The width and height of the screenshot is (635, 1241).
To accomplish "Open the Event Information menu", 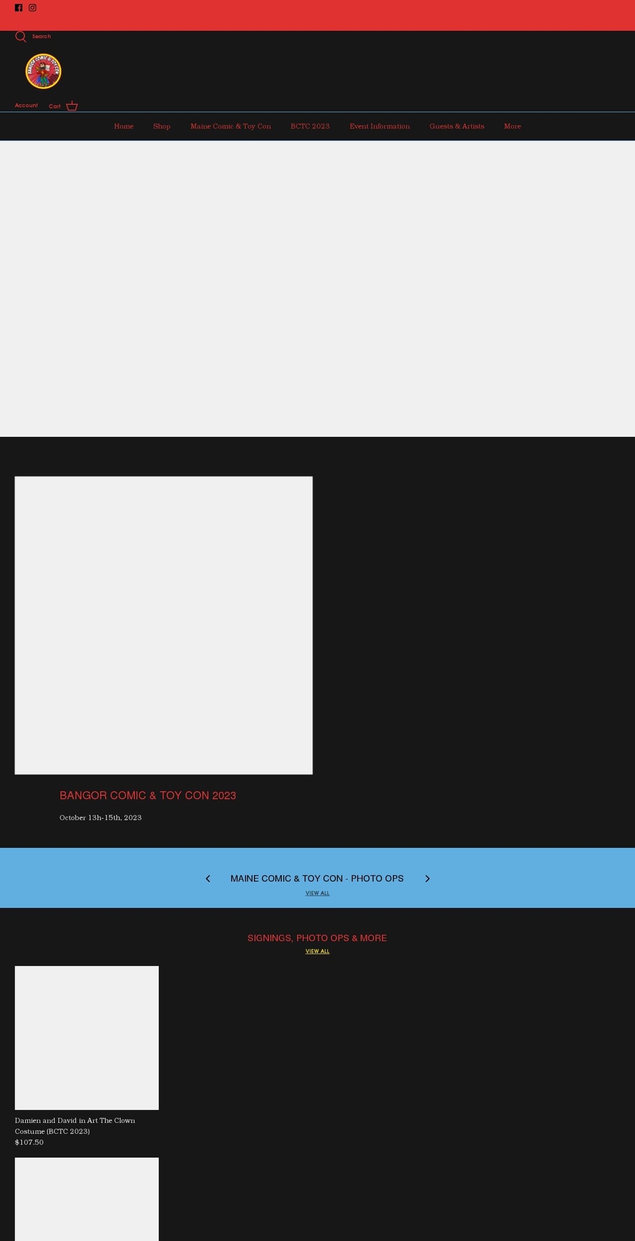I will [380, 126].
